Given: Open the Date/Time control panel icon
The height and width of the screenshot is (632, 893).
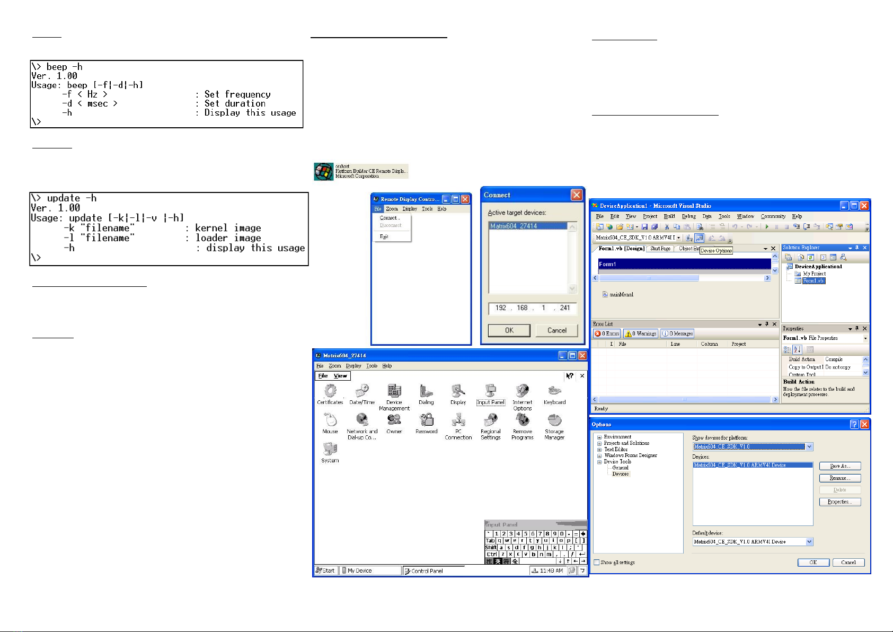Looking at the screenshot, I should 362,394.
